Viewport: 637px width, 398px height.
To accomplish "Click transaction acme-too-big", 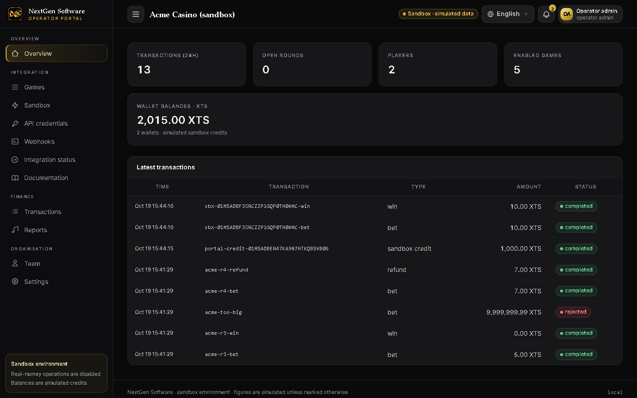I will [223, 312].
